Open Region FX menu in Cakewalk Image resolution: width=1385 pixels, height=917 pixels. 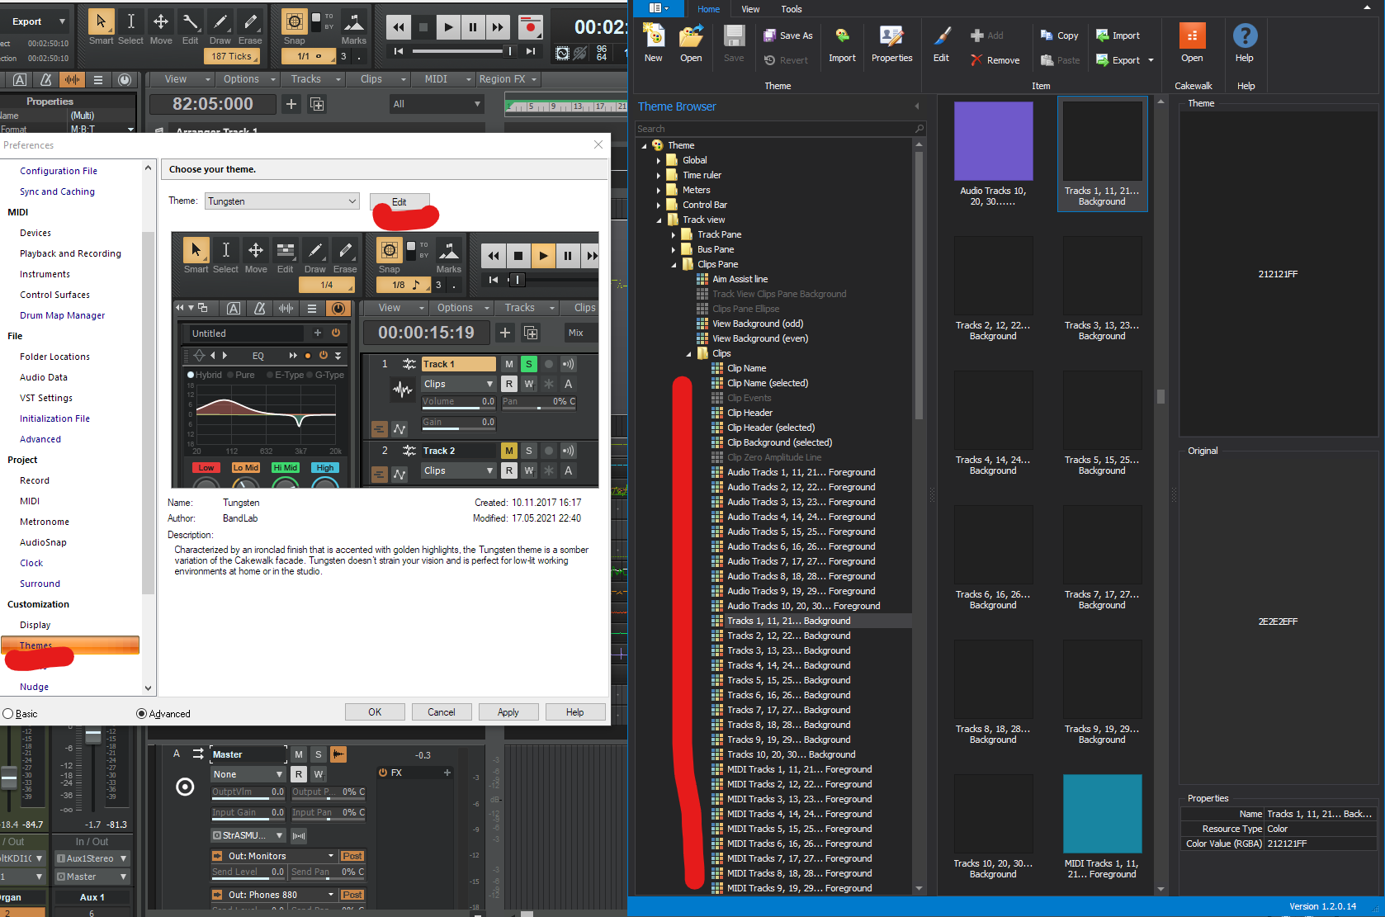click(x=508, y=79)
